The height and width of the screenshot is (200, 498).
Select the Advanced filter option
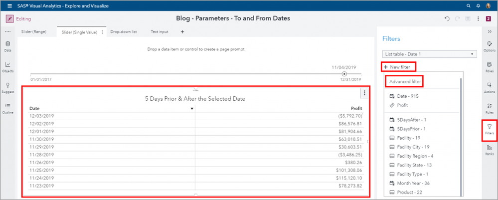405,81
